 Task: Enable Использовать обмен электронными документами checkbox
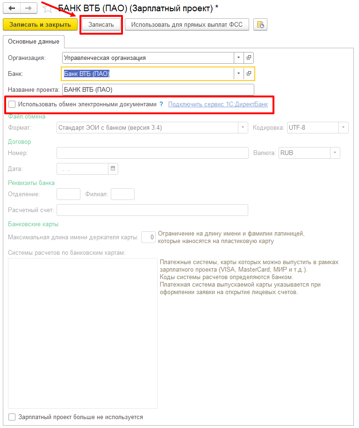click(x=12, y=104)
